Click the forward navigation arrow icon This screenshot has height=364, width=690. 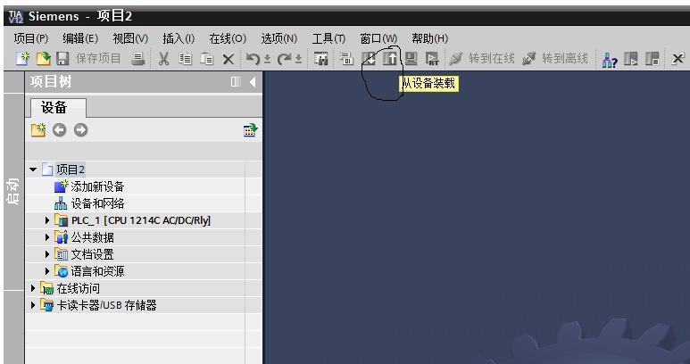tap(80, 130)
